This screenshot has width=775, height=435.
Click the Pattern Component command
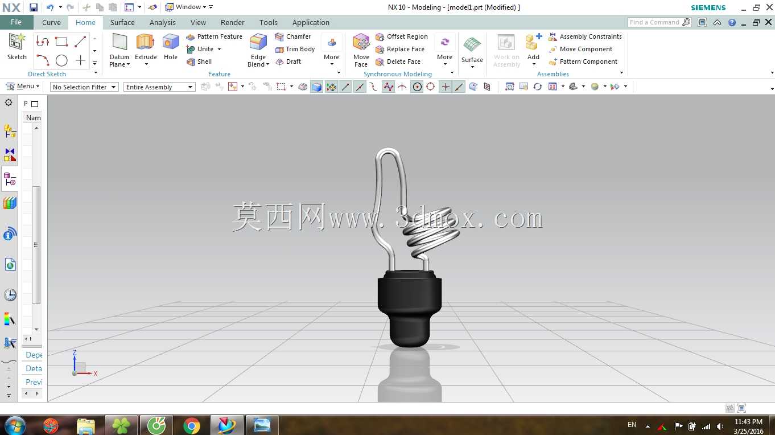tap(583, 61)
